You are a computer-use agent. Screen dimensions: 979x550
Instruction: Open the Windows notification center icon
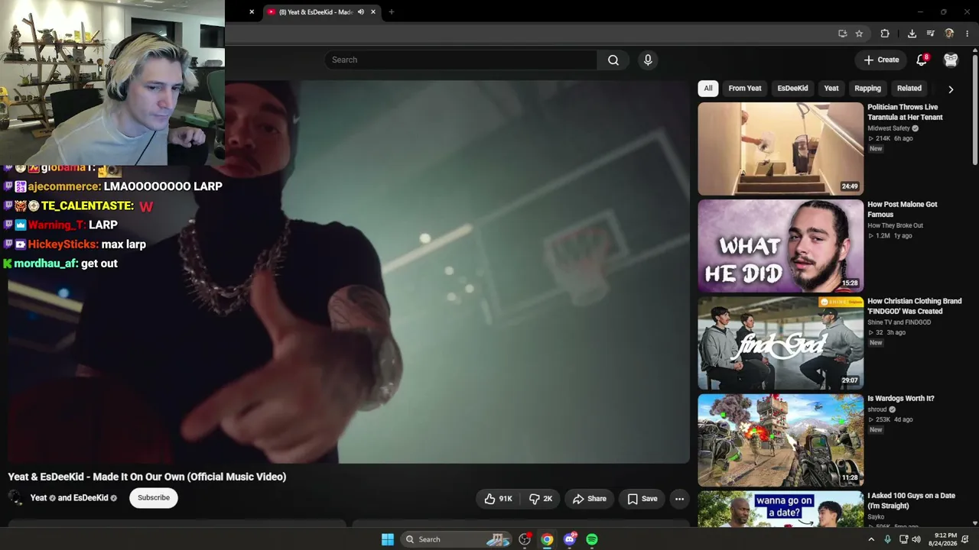[965, 539]
